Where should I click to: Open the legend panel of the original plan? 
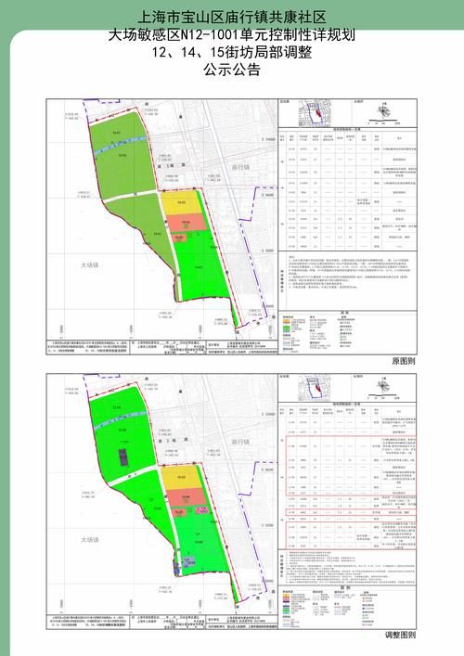point(347,332)
